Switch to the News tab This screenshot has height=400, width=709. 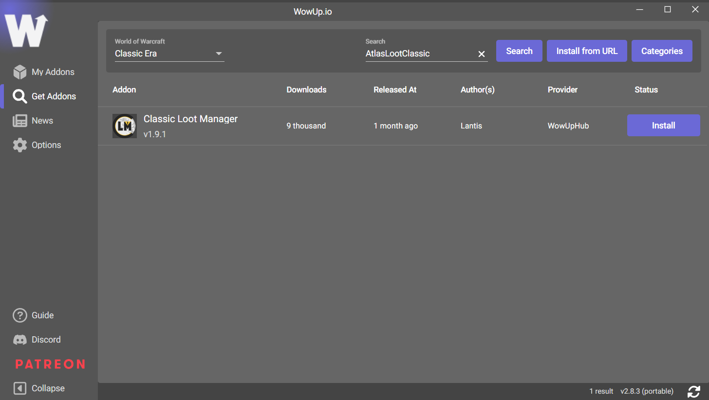[42, 120]
